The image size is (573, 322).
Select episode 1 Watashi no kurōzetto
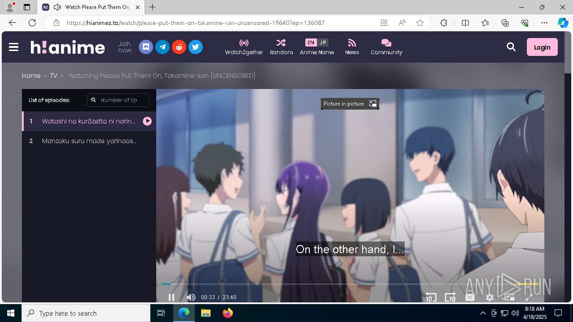[x=89, y=121]
